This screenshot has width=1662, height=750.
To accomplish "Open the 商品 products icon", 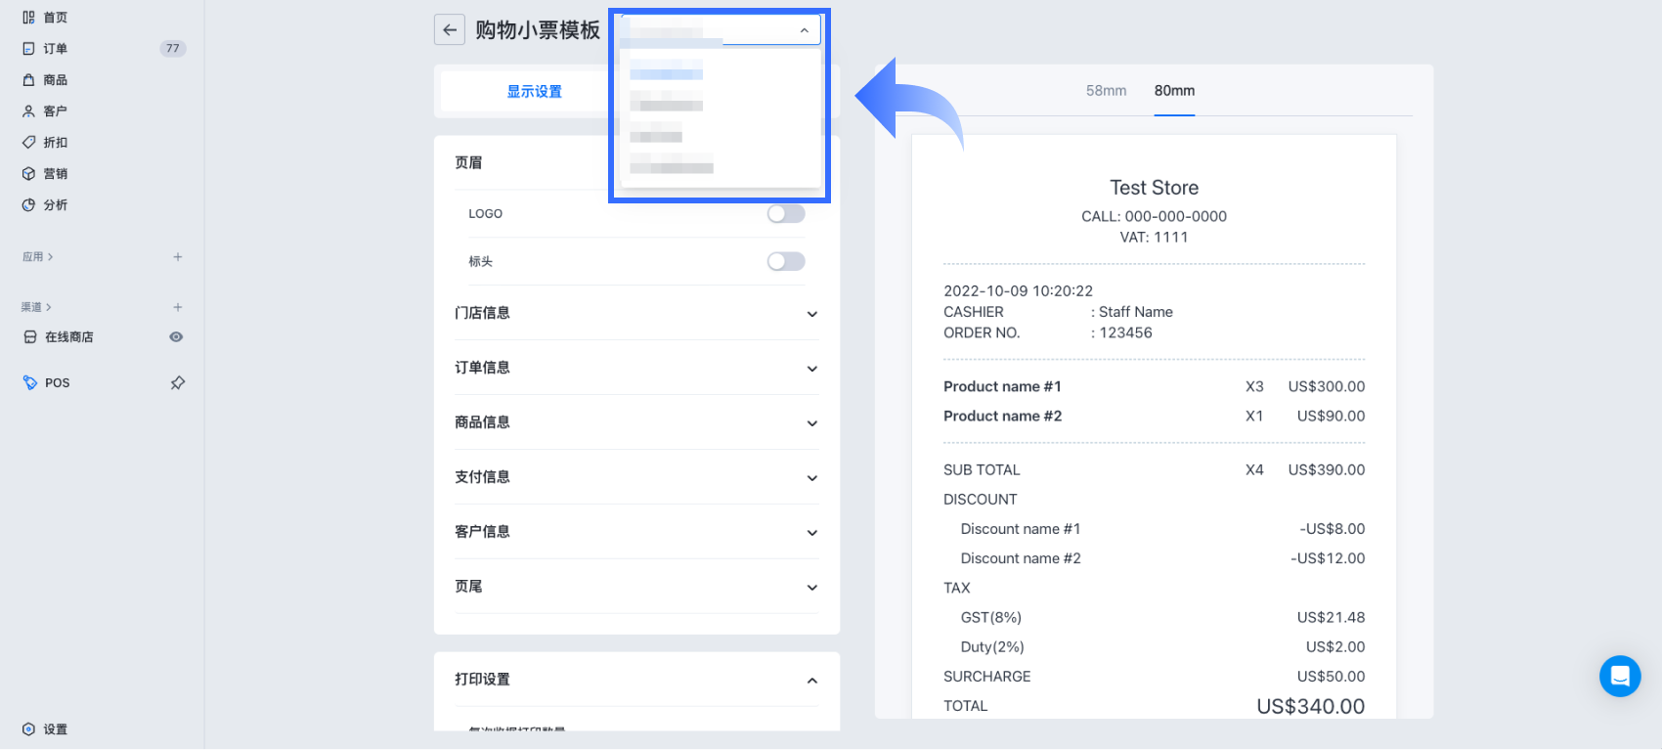I will tap(28, 80).
